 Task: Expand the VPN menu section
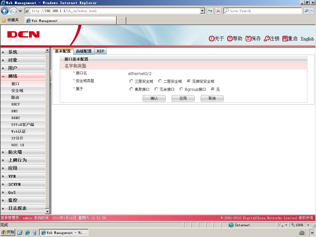(x=23, y=176)
